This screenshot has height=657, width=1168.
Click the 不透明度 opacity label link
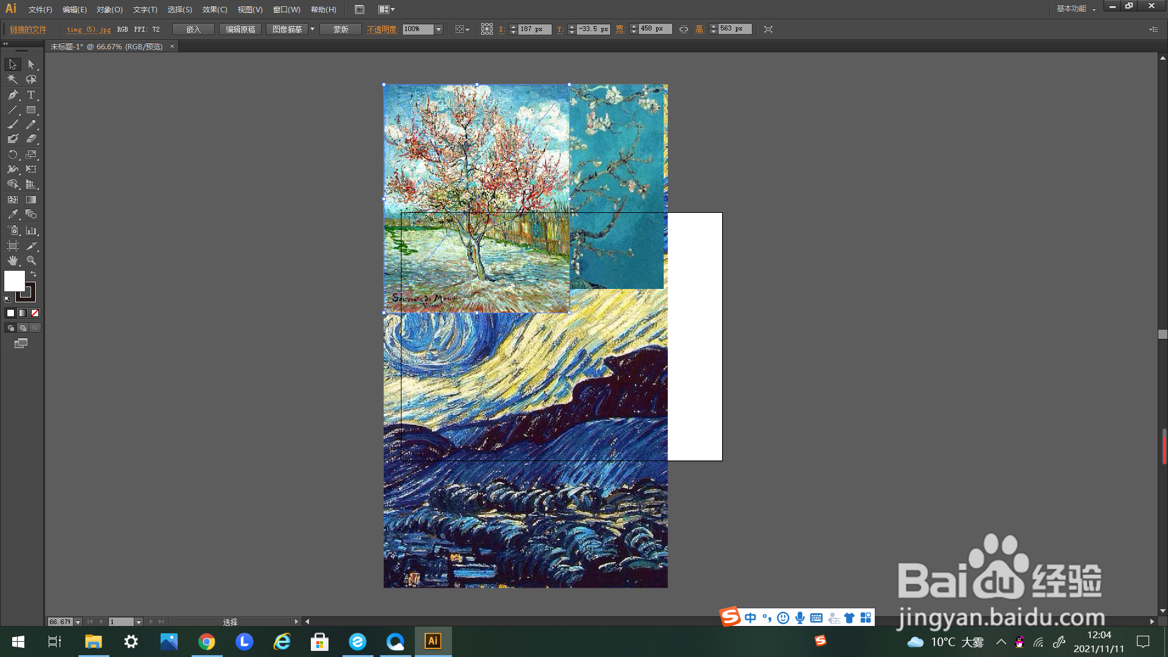382,29
